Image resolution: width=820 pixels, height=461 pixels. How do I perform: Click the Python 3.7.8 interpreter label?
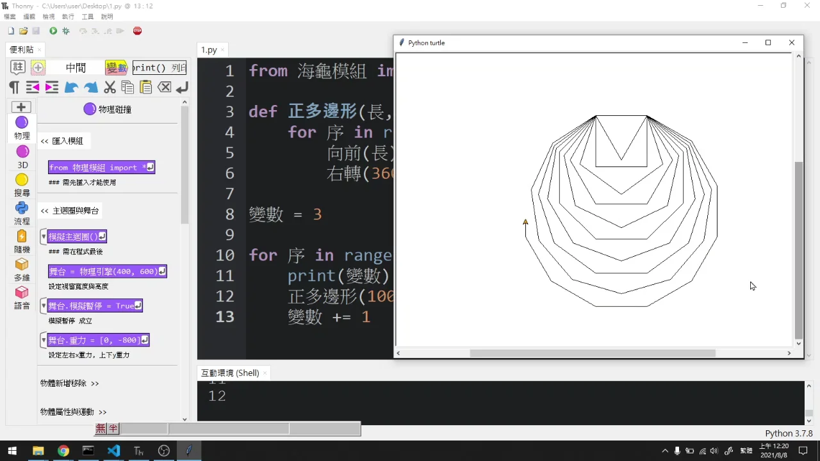pos(789,433)
